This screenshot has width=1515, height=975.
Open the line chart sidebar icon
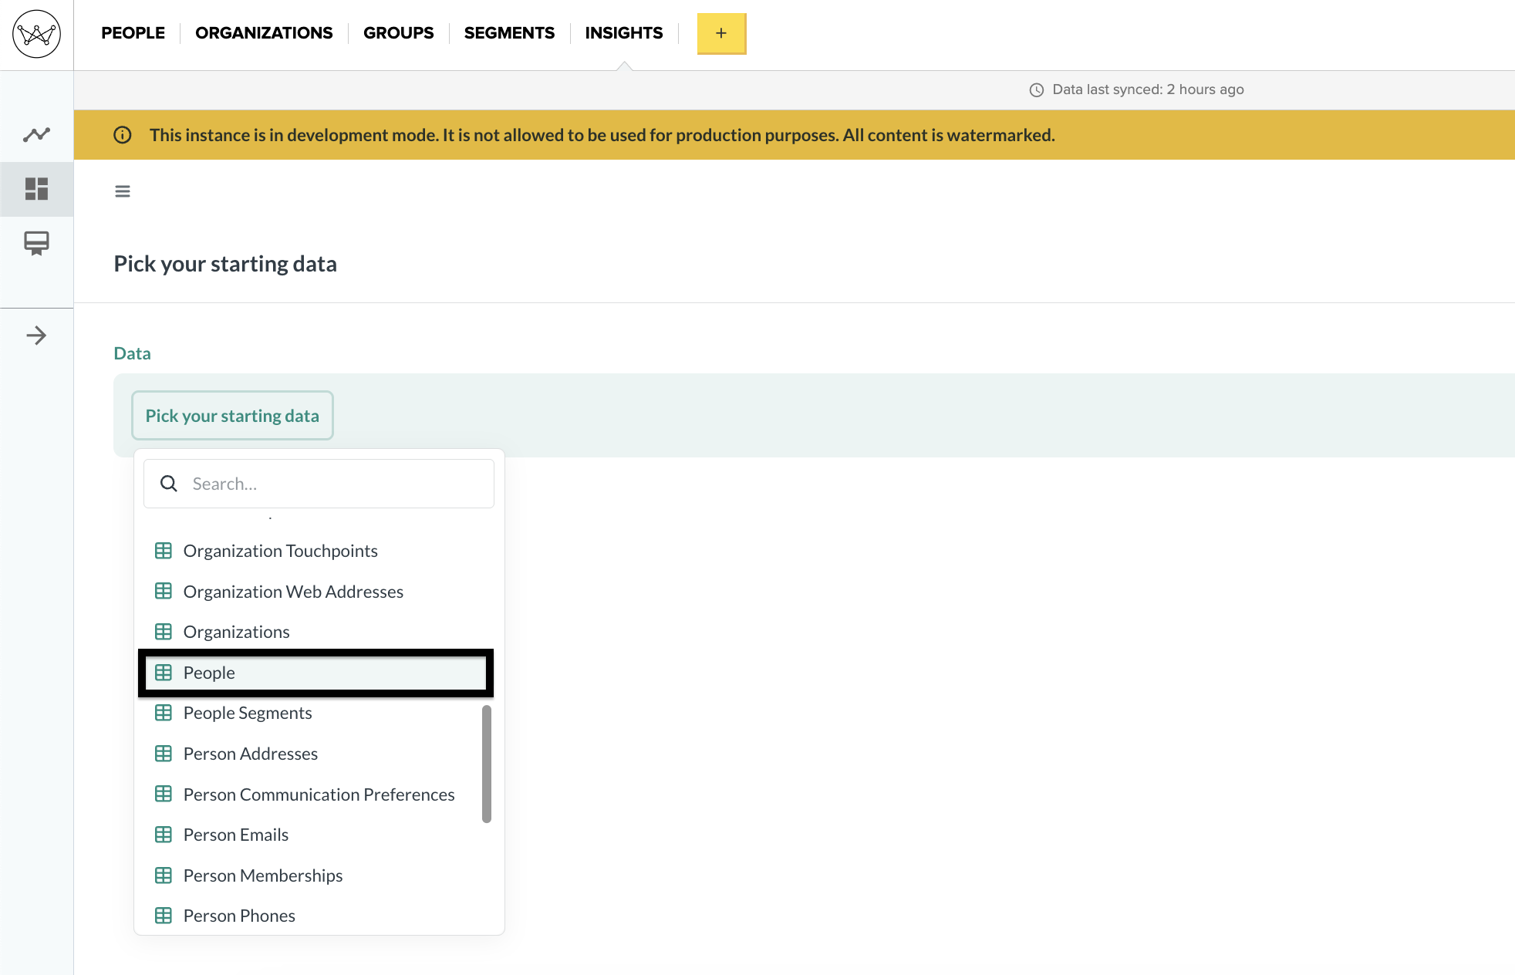[36, 135]
